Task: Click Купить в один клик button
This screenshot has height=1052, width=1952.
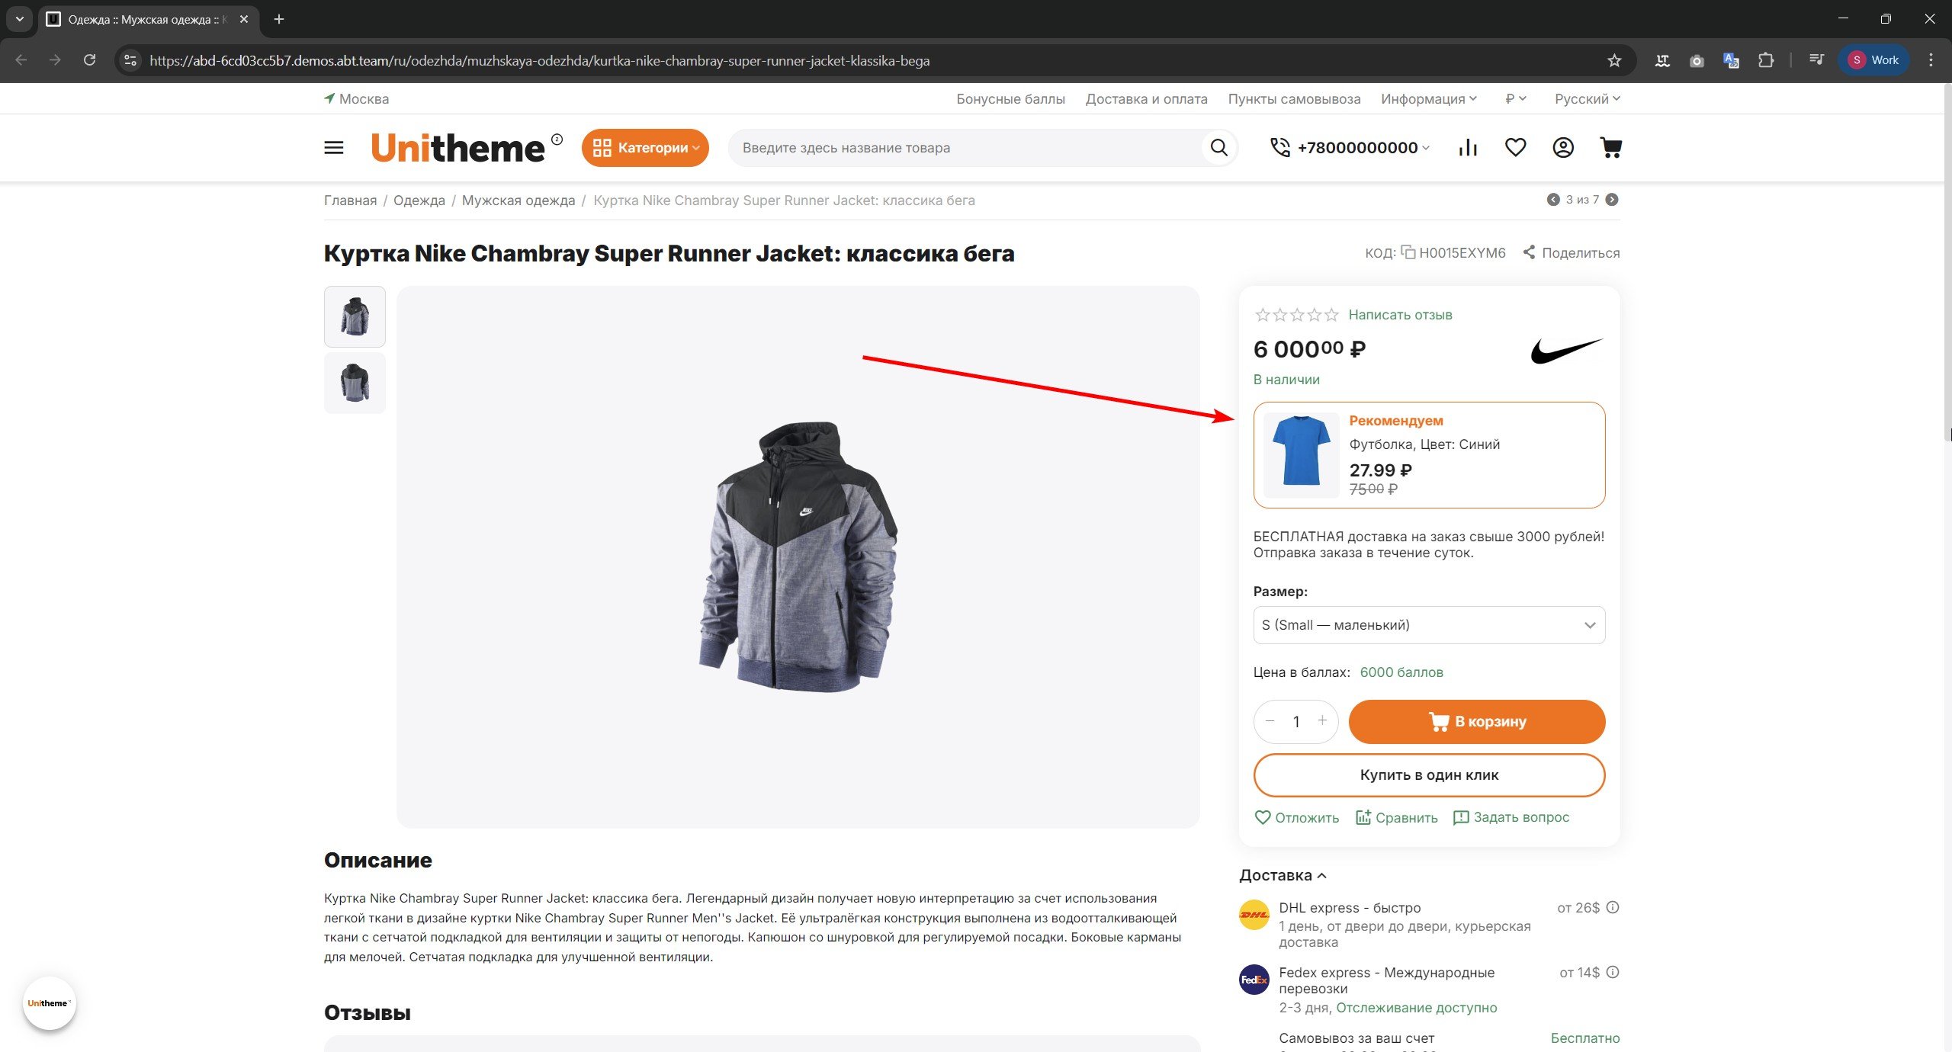Action: (x=1429, y=775)
